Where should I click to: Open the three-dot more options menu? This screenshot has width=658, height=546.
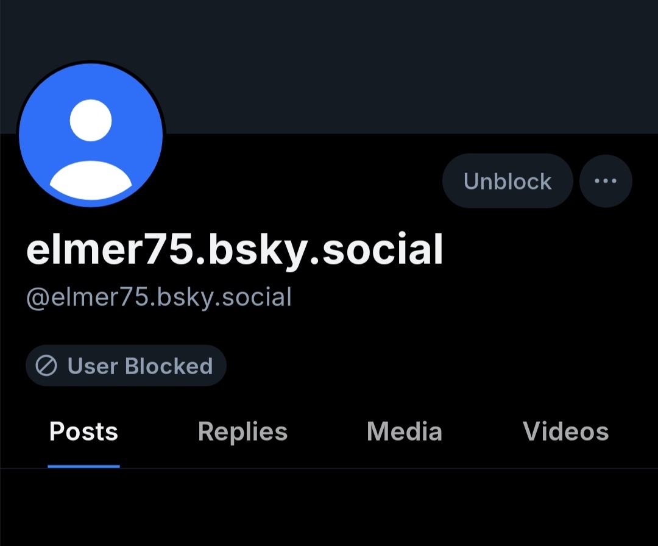point(606,181)
